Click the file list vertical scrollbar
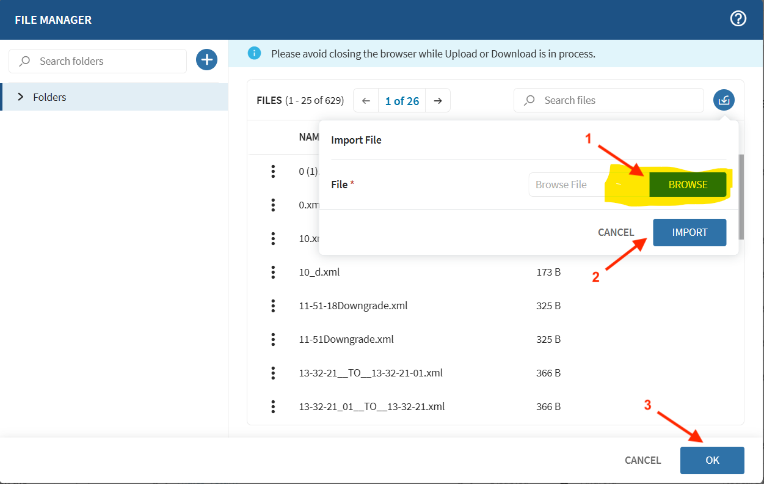Screen dimensions: 764x484 click(741, 196)
